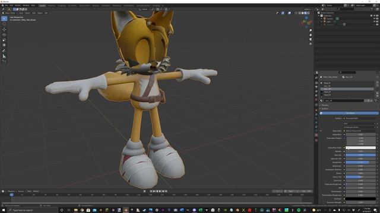
Task: Click the black Emission color swatch
Action: tap(360, 199)
